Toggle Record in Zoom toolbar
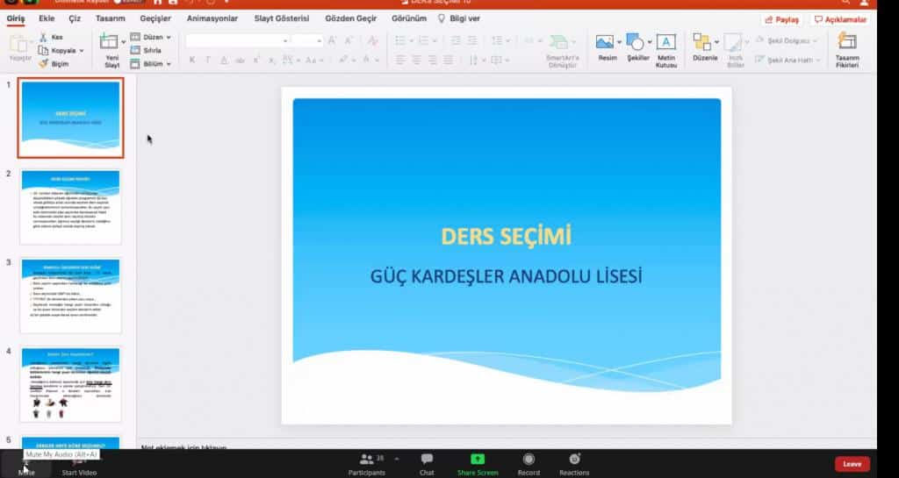 click(529, 464)
